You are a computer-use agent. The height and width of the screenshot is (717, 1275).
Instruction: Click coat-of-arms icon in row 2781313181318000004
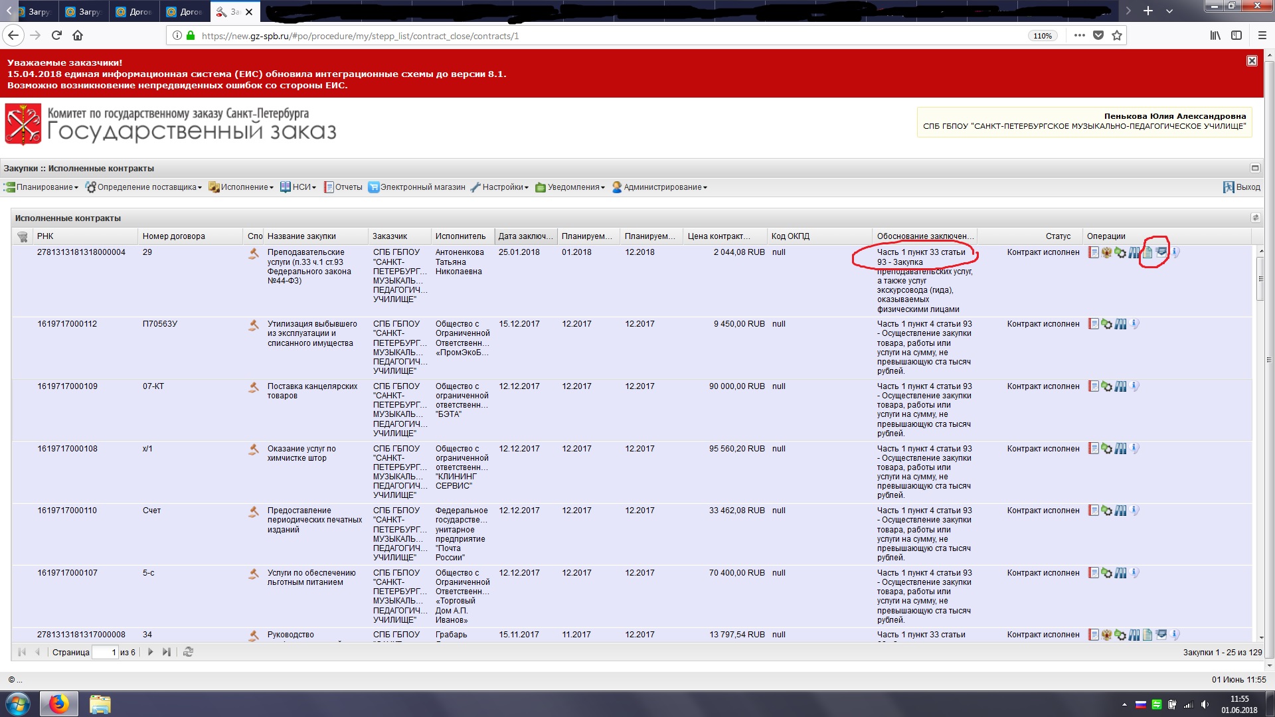pos(1106,252)
